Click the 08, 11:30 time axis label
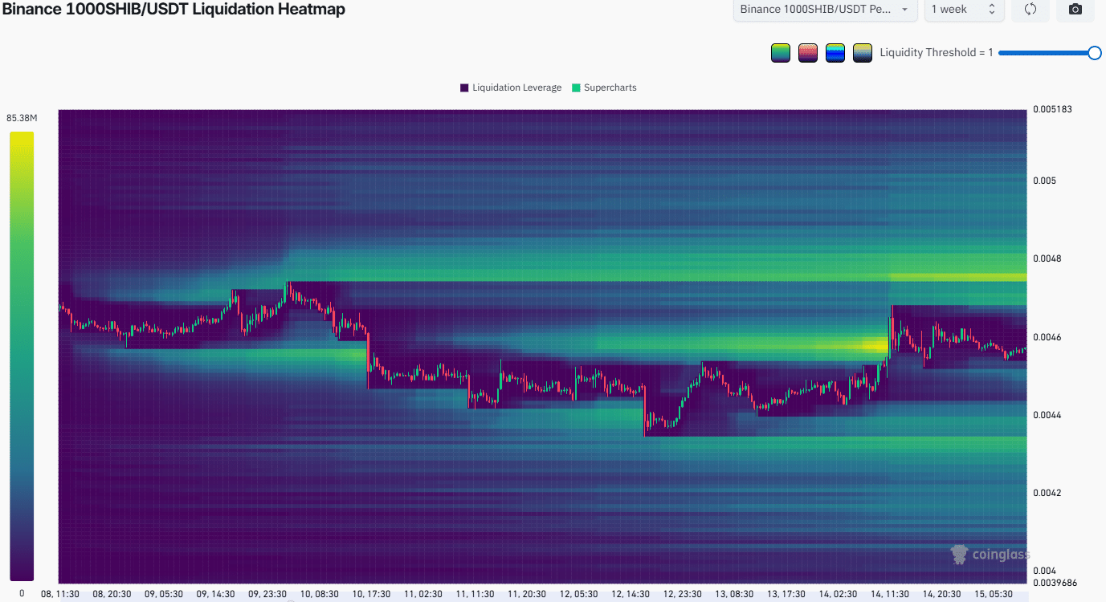 tap(59, 594)
